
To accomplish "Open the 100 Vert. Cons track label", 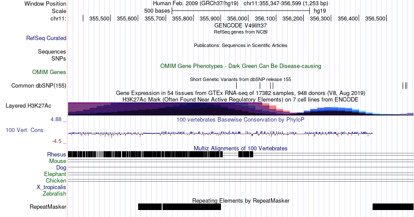I will (24, 130).
